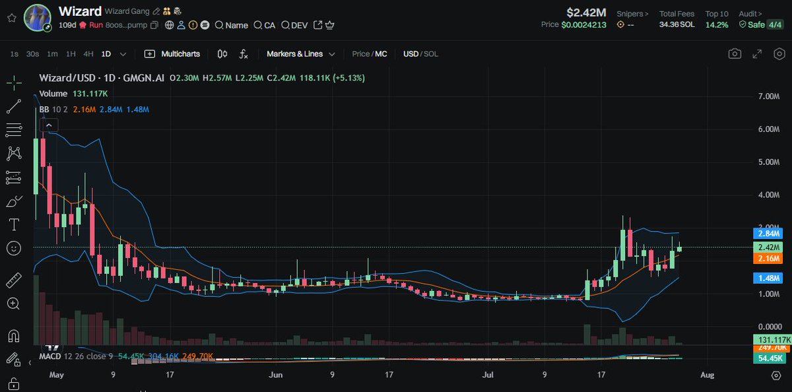Click the Top 10 14.2% value

717,24
